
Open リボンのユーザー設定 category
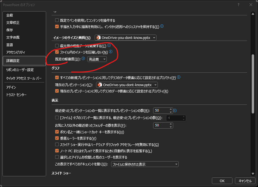click(24, 70)
